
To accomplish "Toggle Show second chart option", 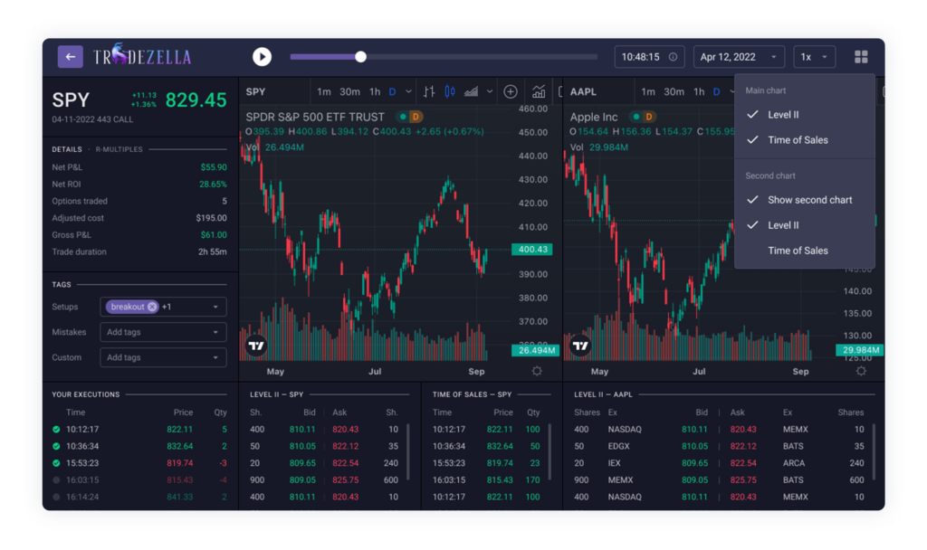I will click(804, 200).
